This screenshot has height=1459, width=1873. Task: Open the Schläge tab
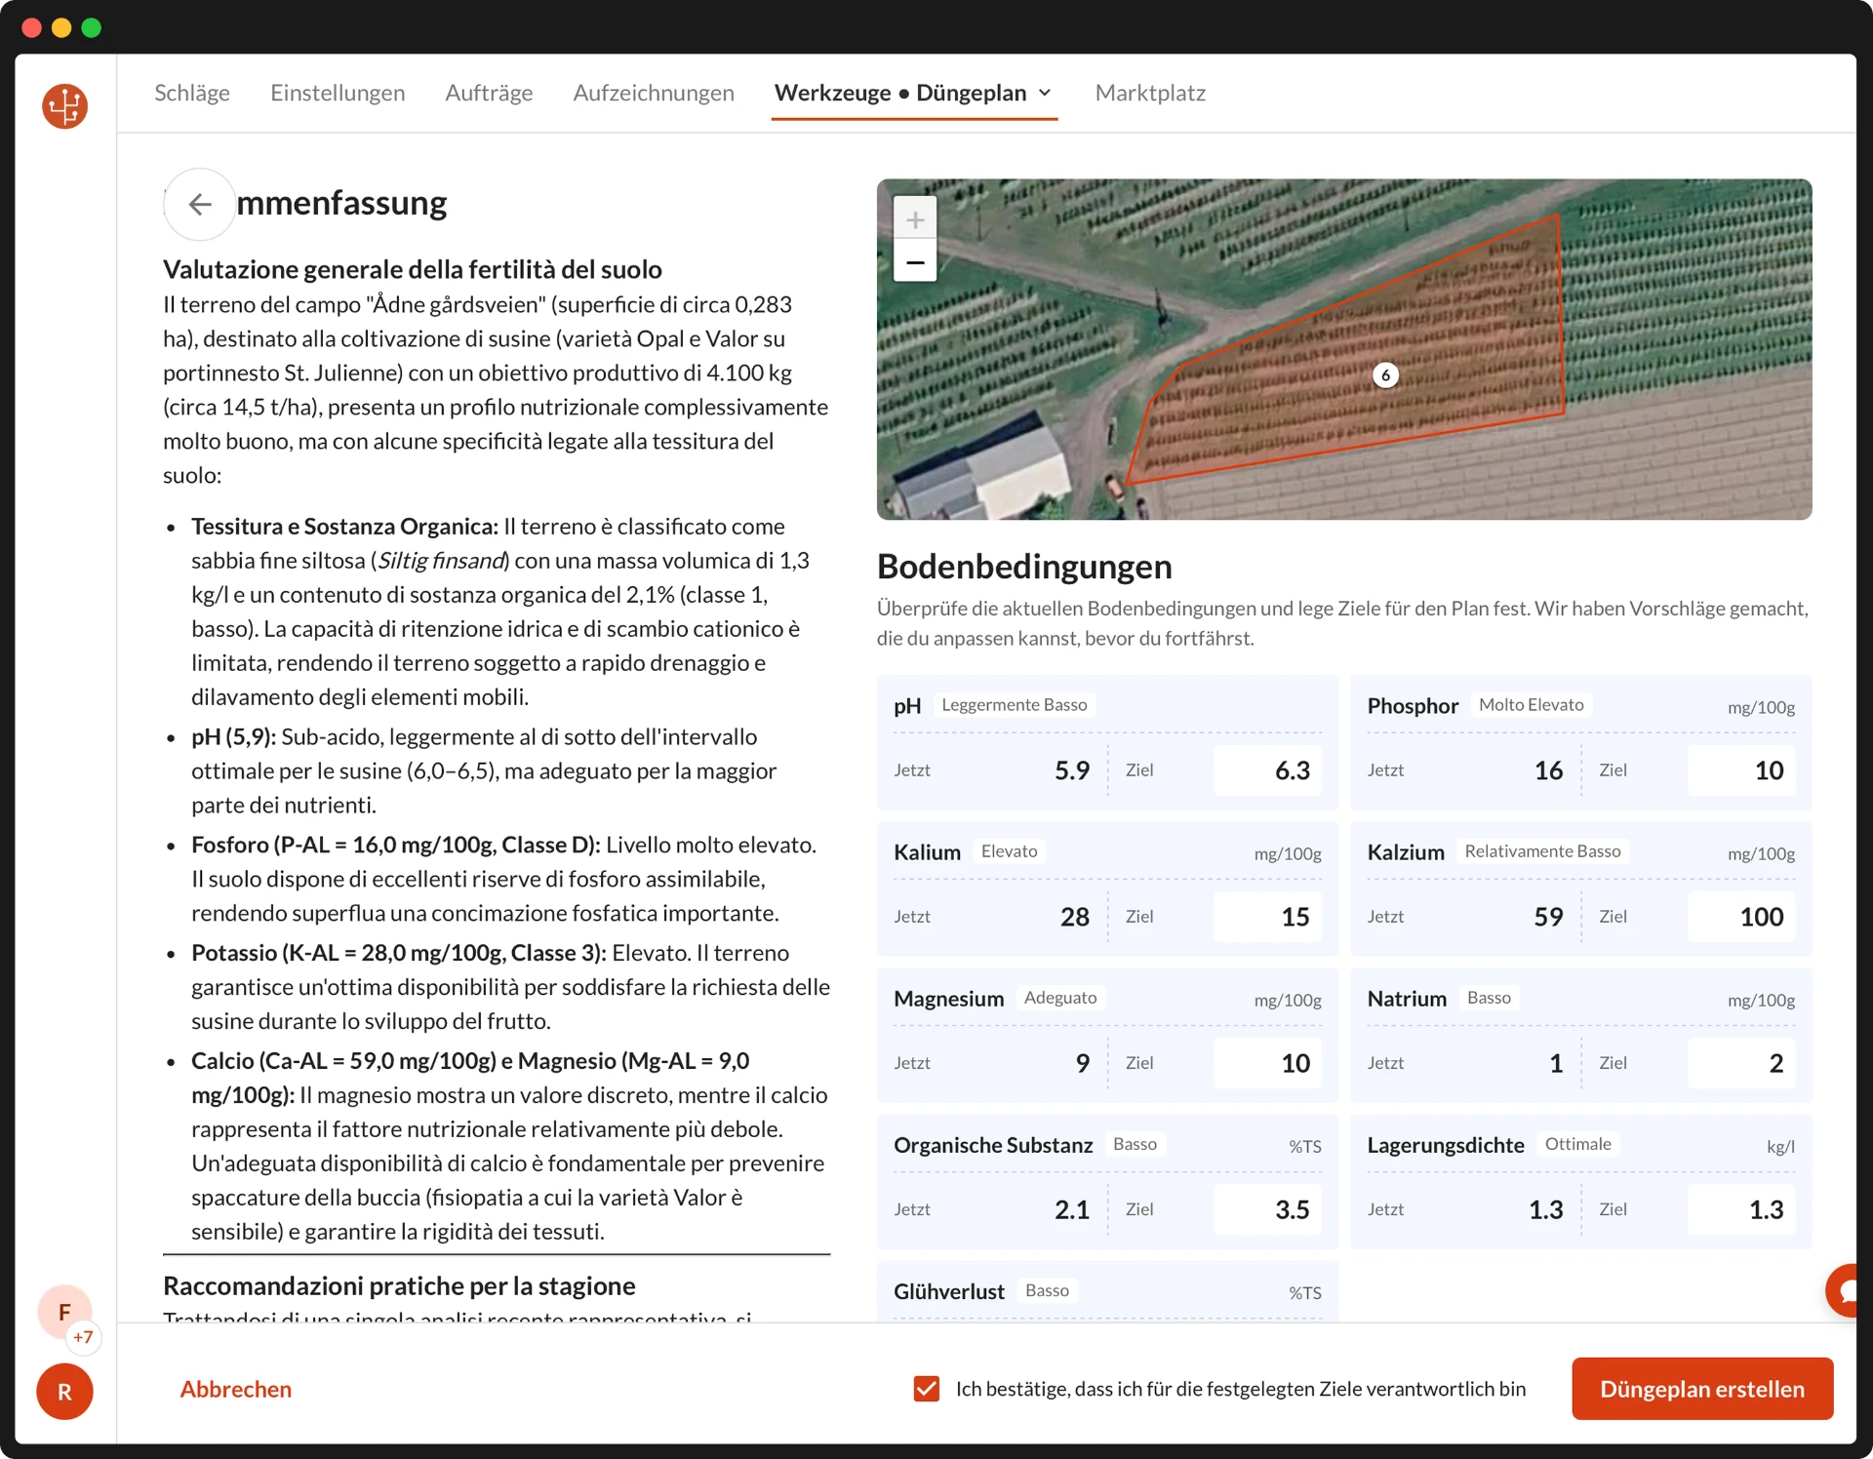[192, 93]
